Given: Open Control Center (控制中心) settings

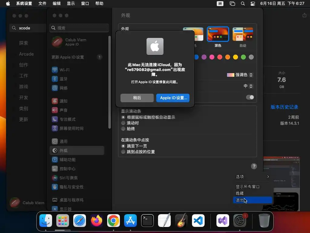Looking at the screenshot, I should point(77,169).
